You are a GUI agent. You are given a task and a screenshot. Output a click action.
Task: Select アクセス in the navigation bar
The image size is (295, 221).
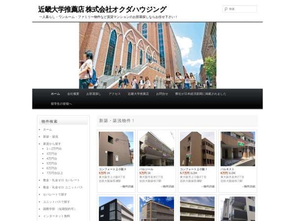(115, 94)
